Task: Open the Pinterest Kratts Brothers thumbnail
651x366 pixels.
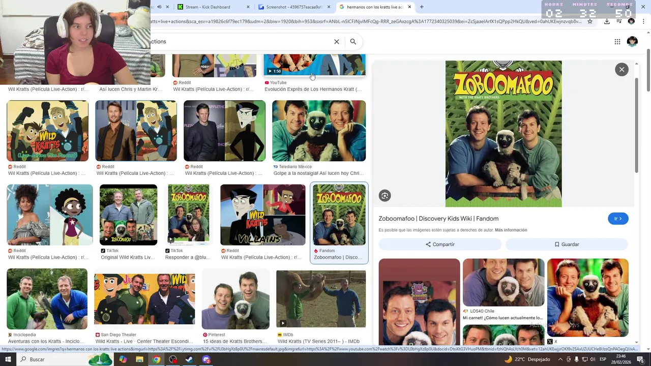Action: pyautogui.click(x=235, y=299)
